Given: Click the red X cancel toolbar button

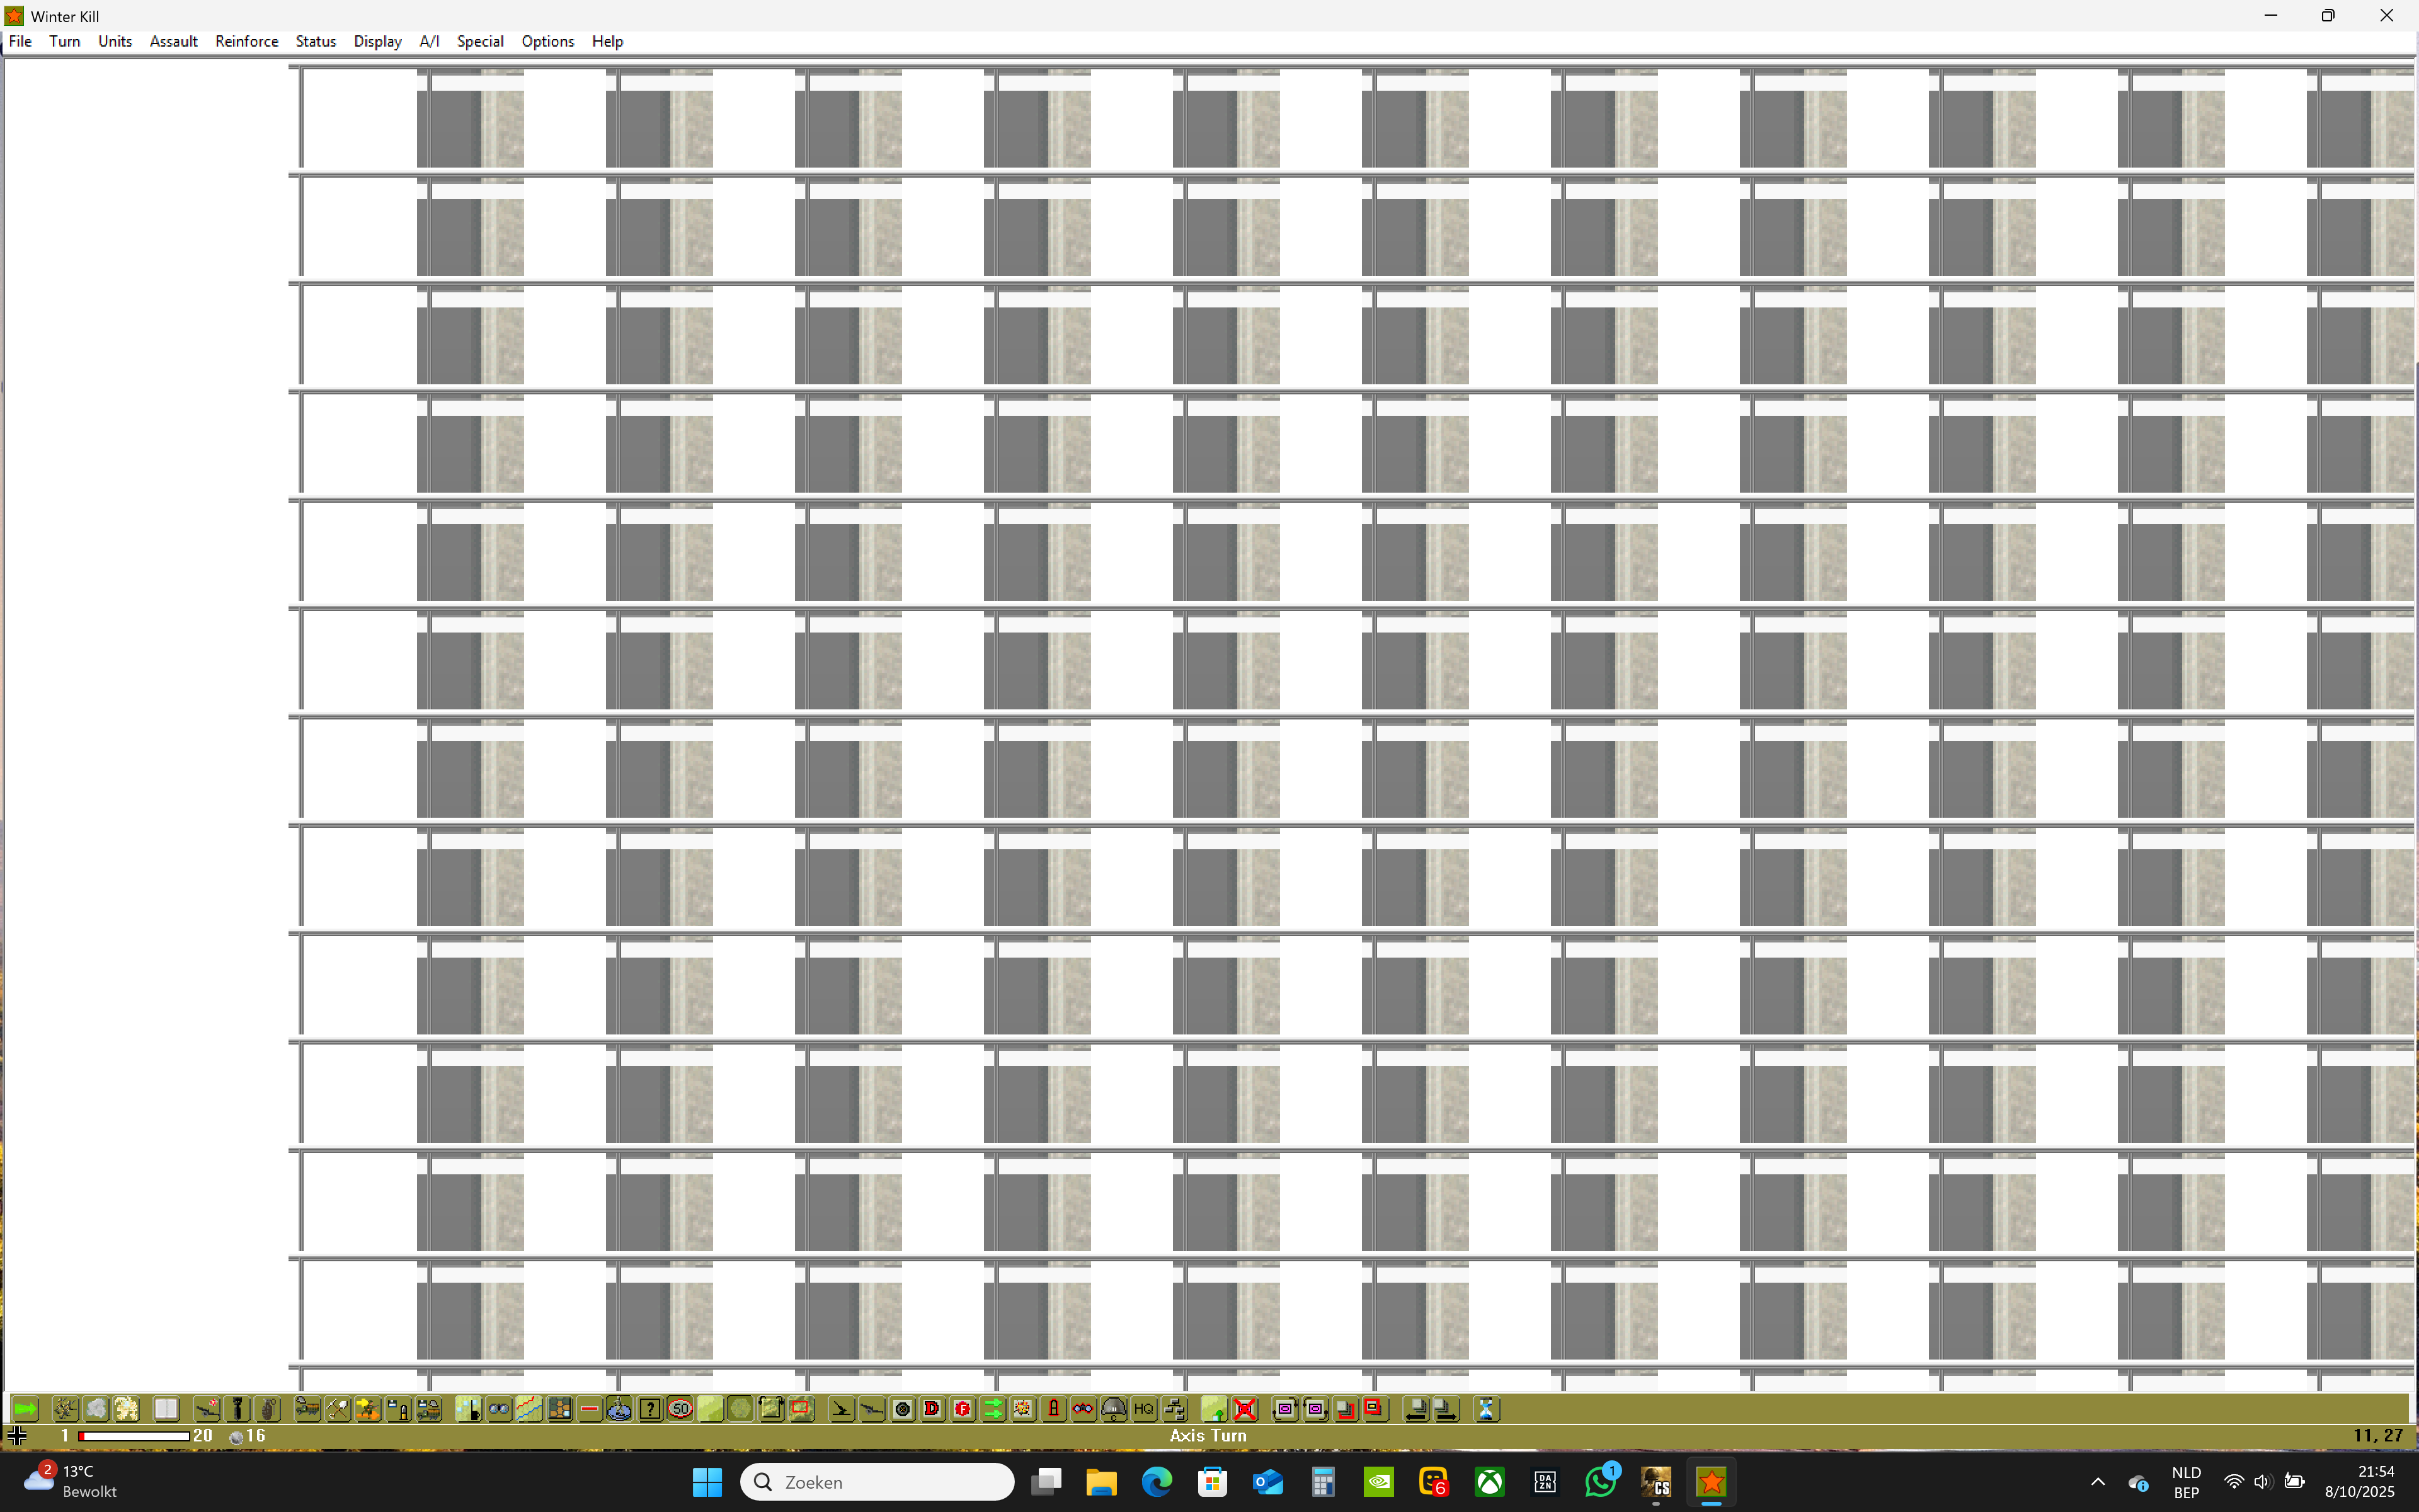Looking at the screenshot, I should click(1245, 1409).
